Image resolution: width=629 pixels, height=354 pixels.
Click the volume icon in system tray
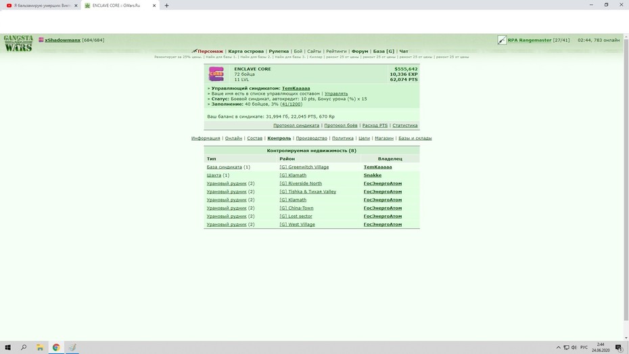574,348
